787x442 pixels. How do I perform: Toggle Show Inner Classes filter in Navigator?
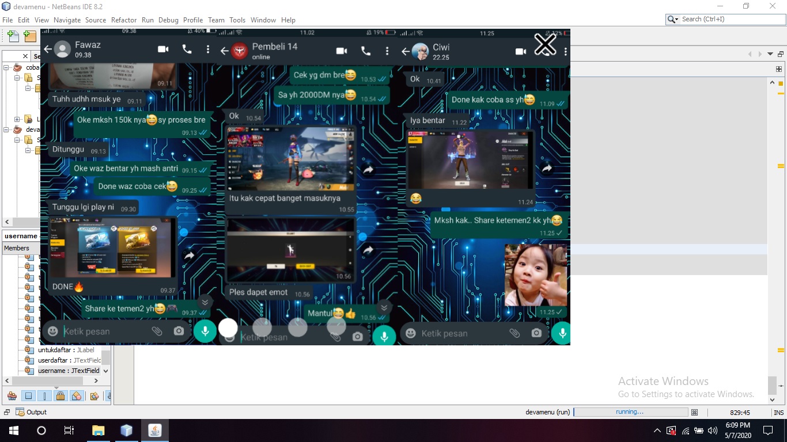pos(77,396)
